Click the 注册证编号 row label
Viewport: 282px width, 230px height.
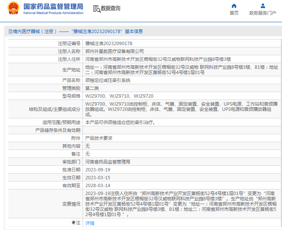point(69,44)
